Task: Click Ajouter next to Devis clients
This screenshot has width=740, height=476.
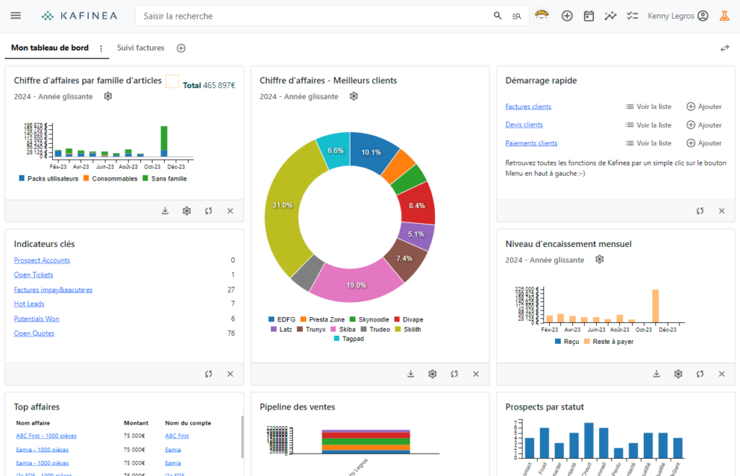Action: 704,125
